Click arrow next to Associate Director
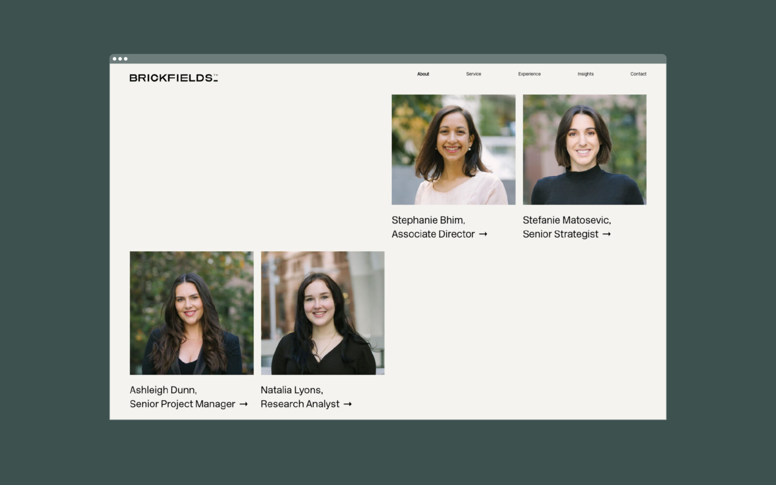 (x=483, y=234)
